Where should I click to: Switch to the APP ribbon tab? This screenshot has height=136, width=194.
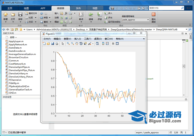pyautogui.click(x=43, y=8)
